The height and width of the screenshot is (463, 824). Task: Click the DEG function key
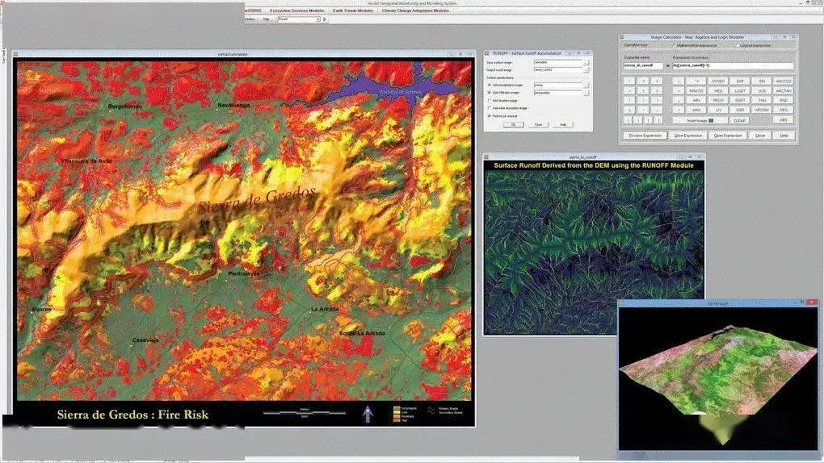click(x=784, y=110)
